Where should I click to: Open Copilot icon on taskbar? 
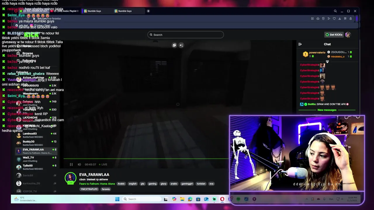point(174,199)
